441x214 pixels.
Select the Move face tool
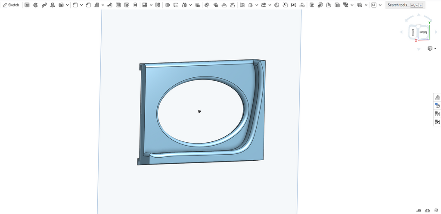(x=224, y=5)
